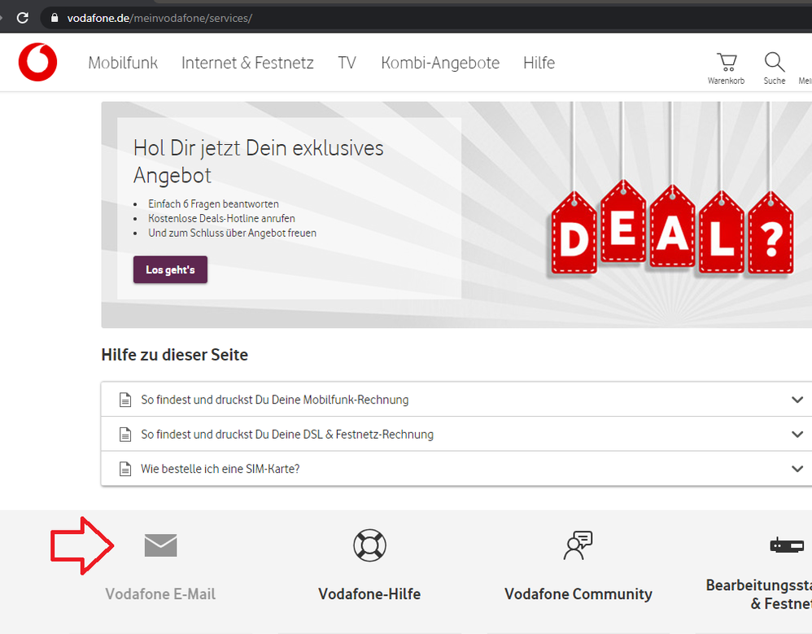
Task: Open the Hilfe menu
Action: pyautogui.click(x=539, y=63)
